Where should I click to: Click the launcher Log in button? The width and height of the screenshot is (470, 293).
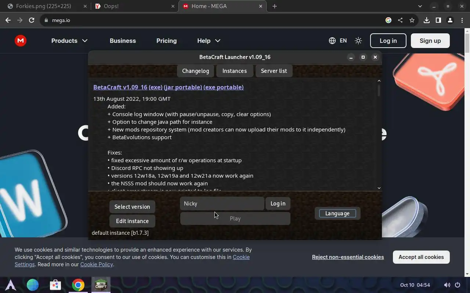tap(278, 204)
